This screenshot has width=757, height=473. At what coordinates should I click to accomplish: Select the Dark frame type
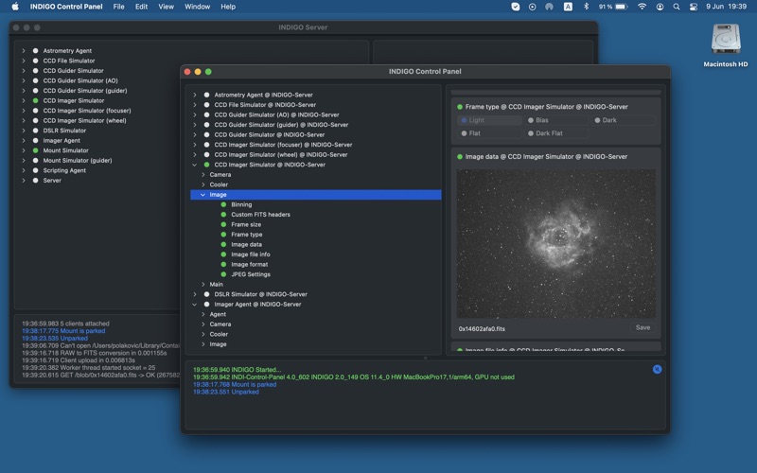tap(622, 120)
